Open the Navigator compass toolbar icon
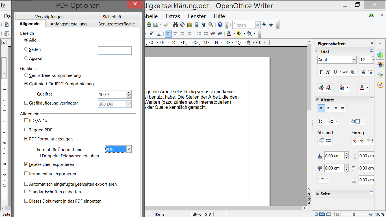Viewport: 386px width, 217px height. [x=182, y=25]
